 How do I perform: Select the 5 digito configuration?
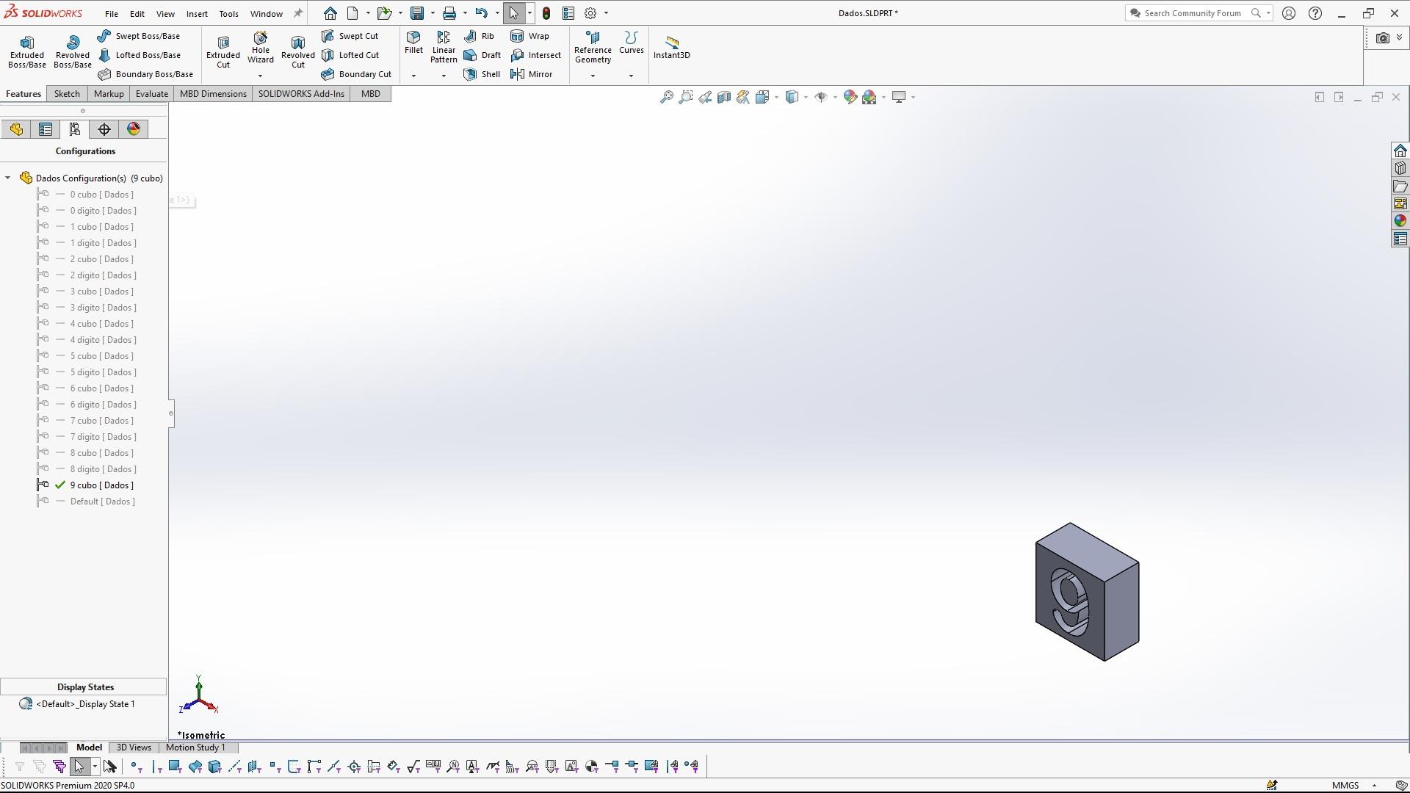[104, 372]
